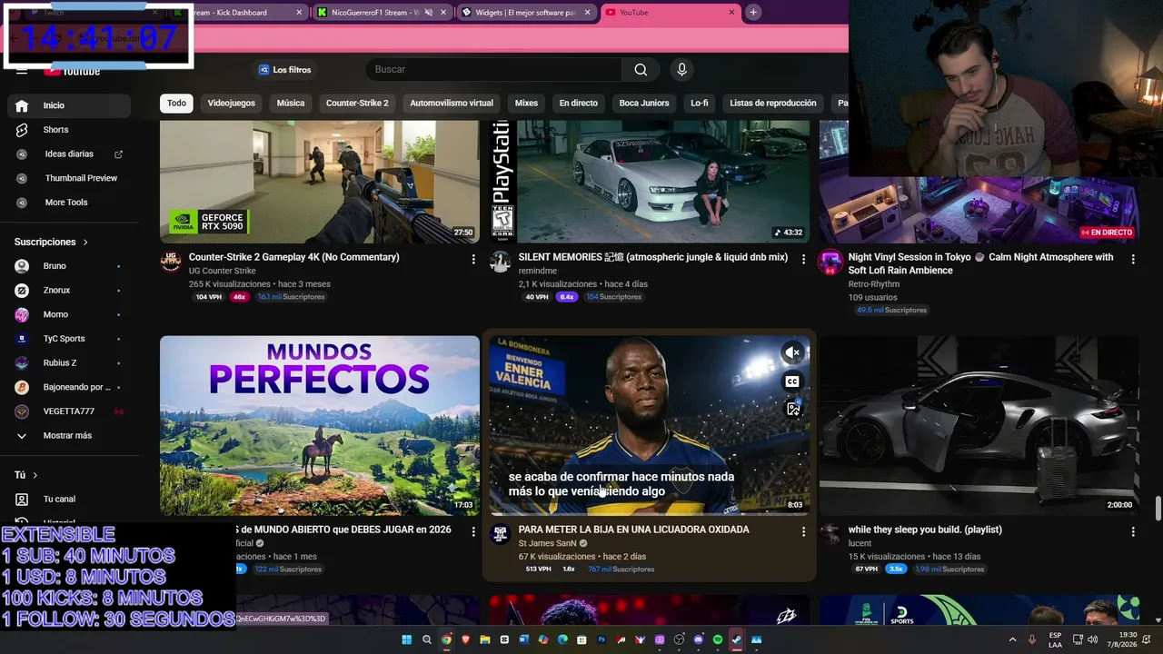Open Photoshop from the taskbar
Image resolution: width=1163 pixels, height=654 pixels.
click(601, 639)
